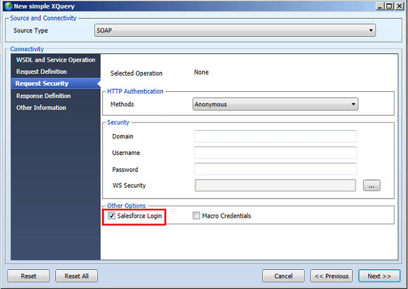Select the Request Definition step
Viewport: 408px width, 289px height.
41,71
